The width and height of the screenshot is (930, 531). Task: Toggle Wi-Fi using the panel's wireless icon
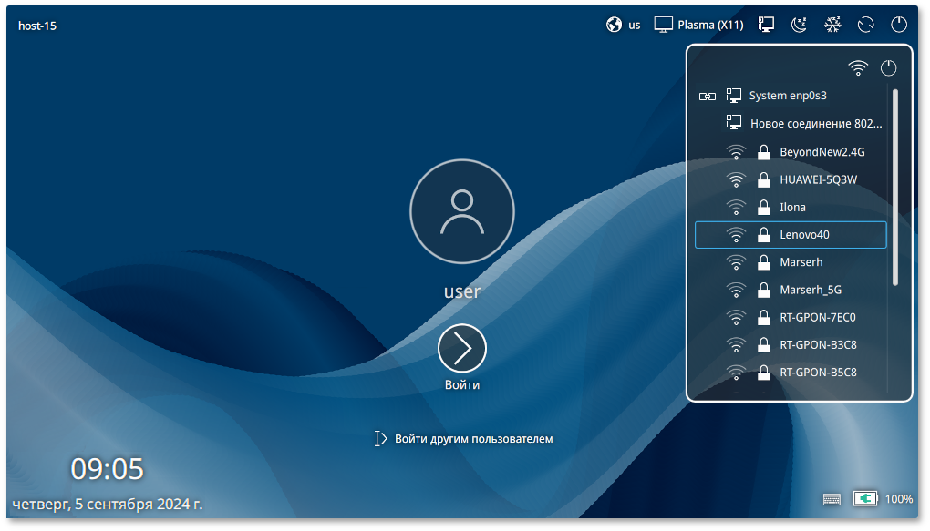[858, 68]
